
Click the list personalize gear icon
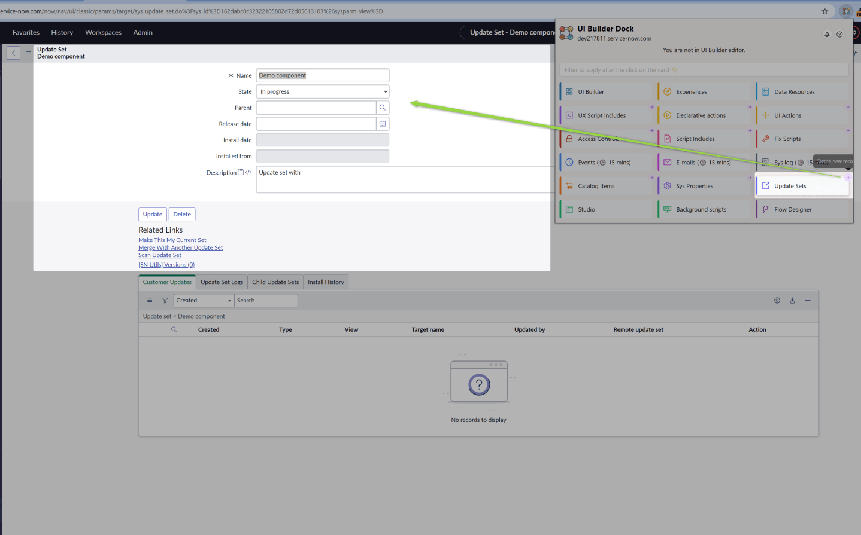tap(777, 300)
